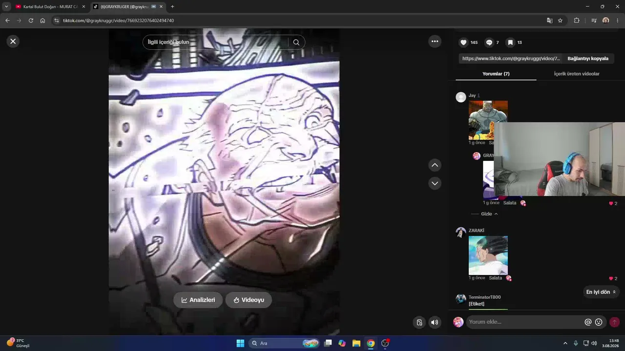Launch Copilot from taskbar

[342, 343]
